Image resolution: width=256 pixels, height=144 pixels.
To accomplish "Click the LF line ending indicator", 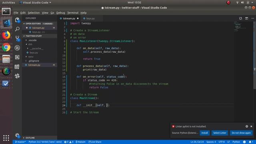I will pos(228,142).
